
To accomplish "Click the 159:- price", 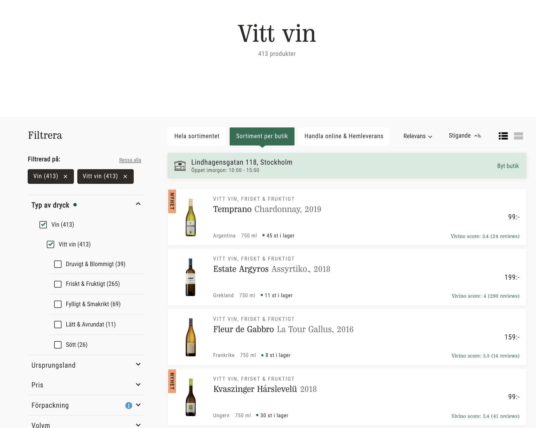I will pyautogui.click(x=512, y=337).
